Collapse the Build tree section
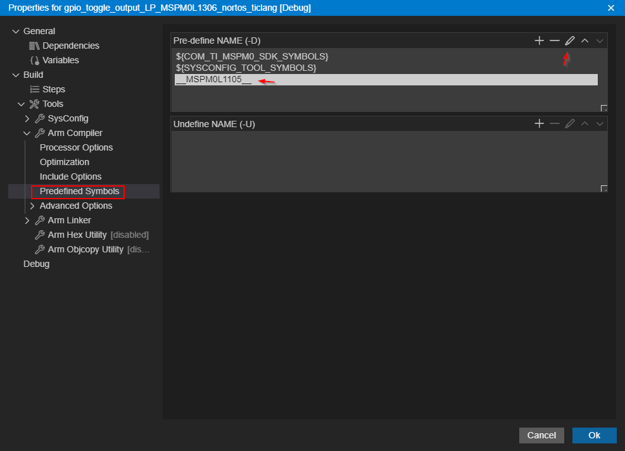 pos(16,75)
